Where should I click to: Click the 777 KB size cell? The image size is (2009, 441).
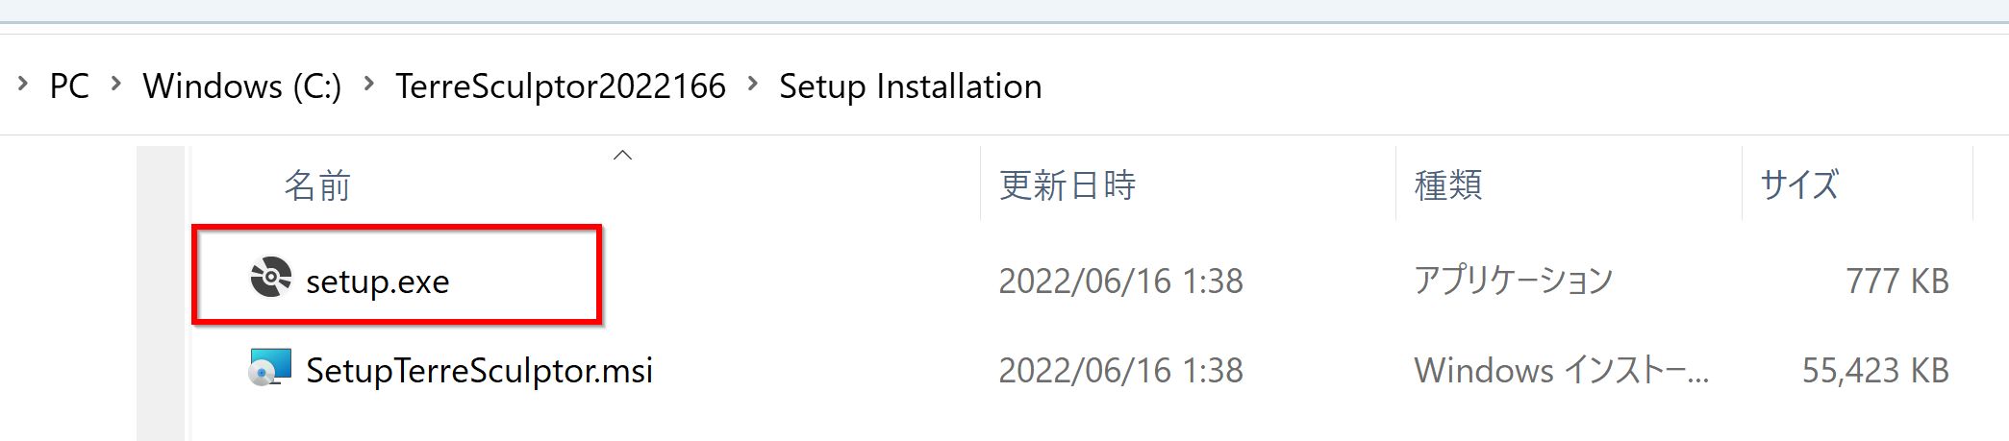[1897, 282]
